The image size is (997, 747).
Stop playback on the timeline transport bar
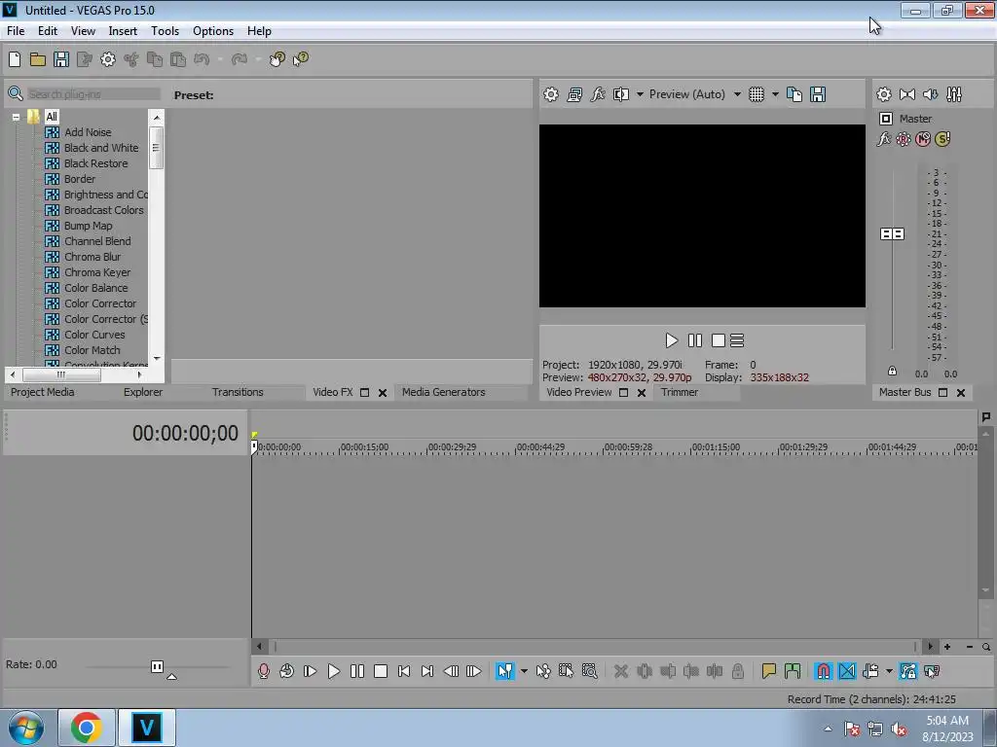[x=381, y=671]
